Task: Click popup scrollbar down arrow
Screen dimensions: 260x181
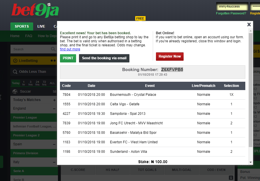Action: (250, 162)
